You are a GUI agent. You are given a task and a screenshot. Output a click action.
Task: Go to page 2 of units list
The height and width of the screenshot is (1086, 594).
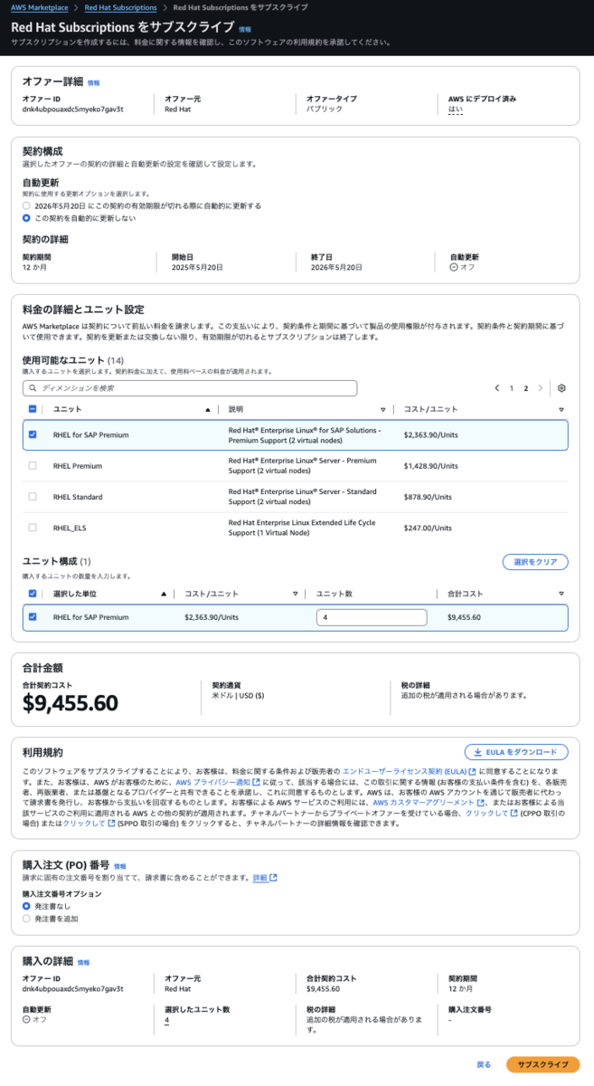tap(526, 388)
